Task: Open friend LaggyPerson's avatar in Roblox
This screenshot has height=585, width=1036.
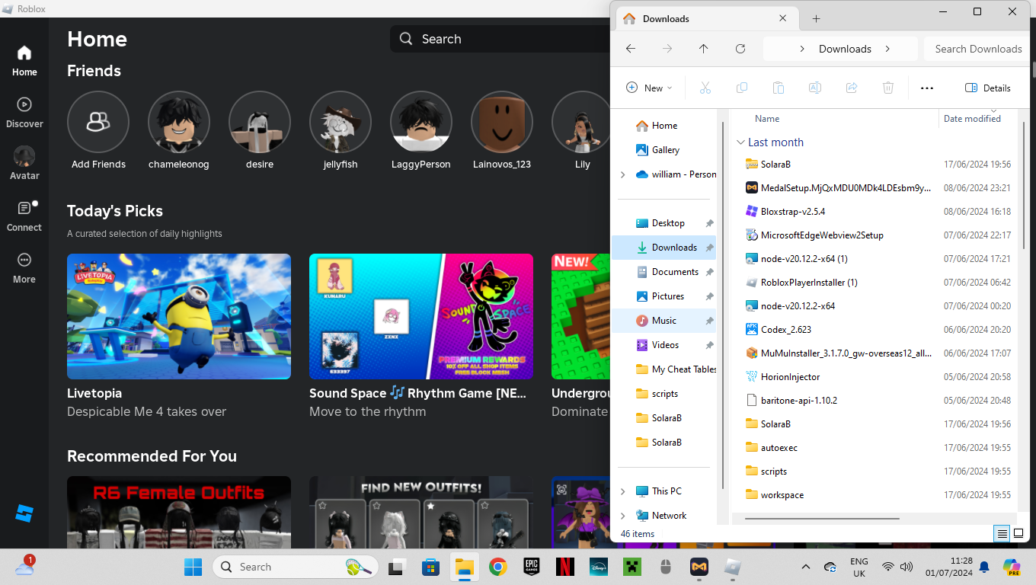Action: click(x=421, y=122)
